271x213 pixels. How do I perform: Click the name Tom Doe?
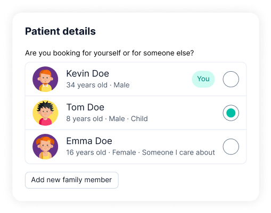pyautogui.click(x=85, y=107)
